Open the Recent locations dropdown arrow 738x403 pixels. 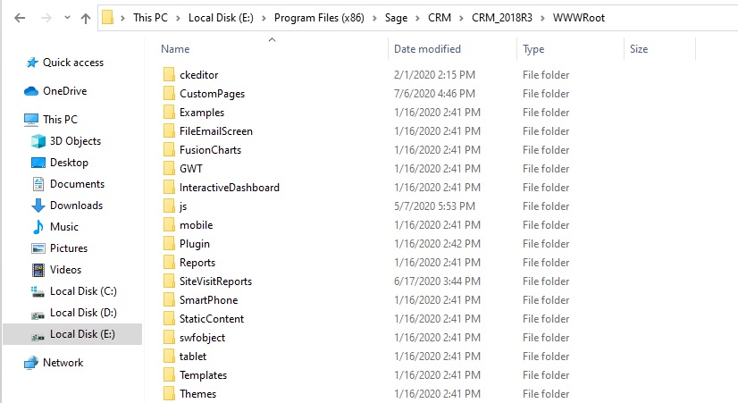point(67,18)
